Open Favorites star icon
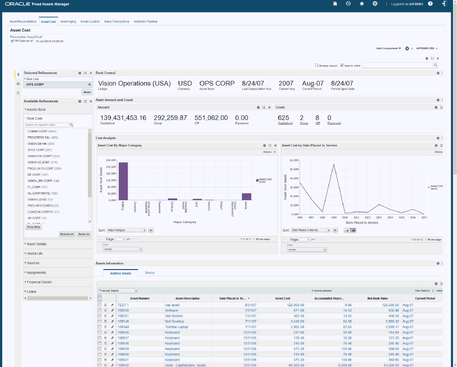The image size is (457, 367). (361, 4)
